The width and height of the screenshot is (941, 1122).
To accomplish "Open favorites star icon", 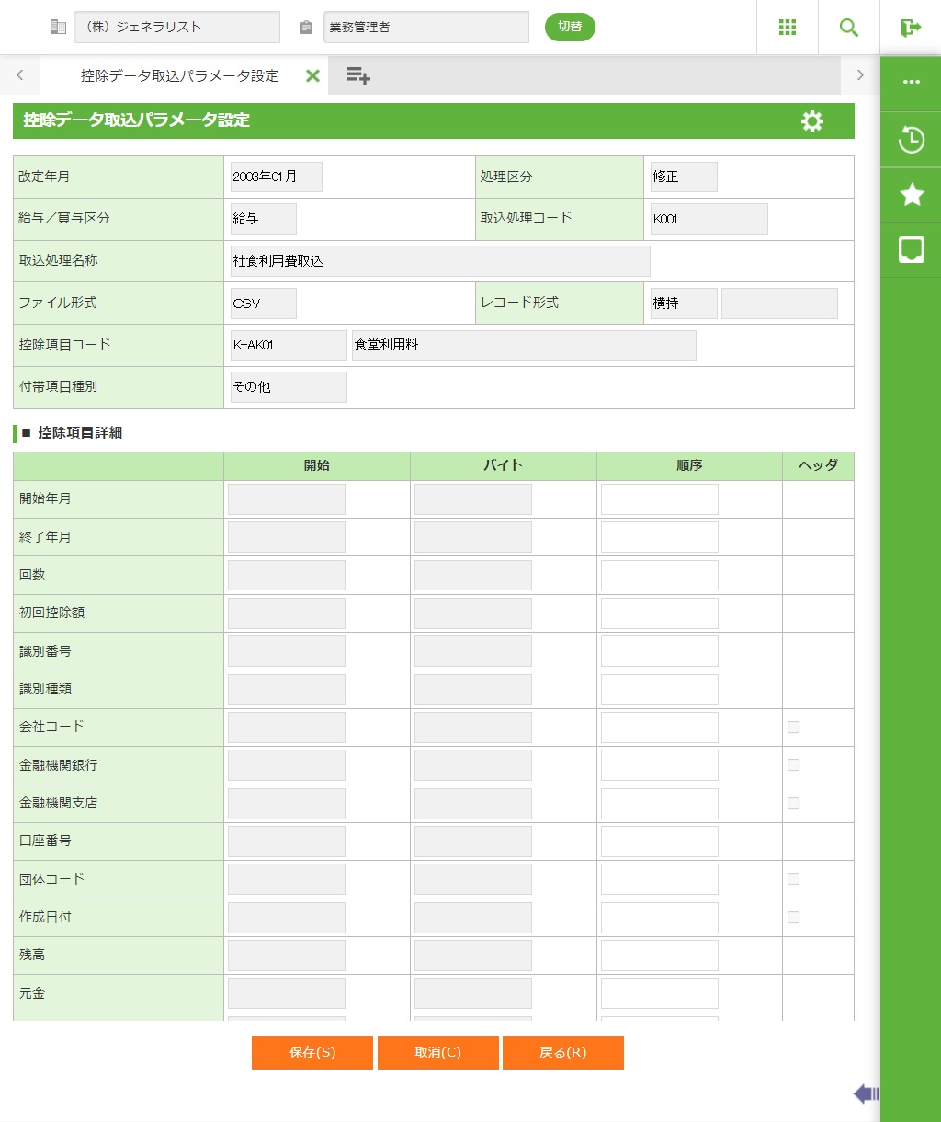I will click(912, 194).
